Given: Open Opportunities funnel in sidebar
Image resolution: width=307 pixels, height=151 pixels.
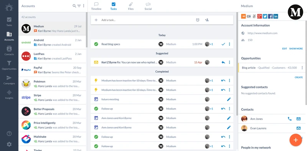Looking at the screenshot, I should 9,65.
